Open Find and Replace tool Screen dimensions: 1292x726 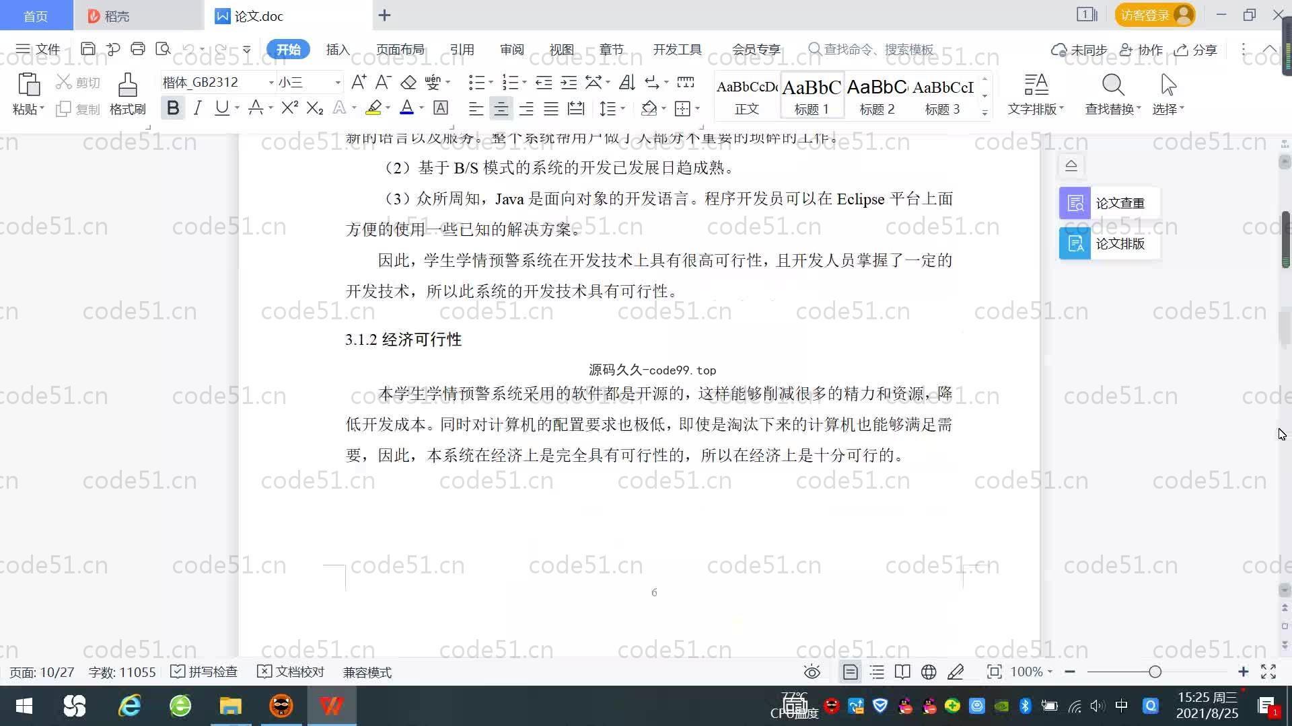tap(1113, 94)
